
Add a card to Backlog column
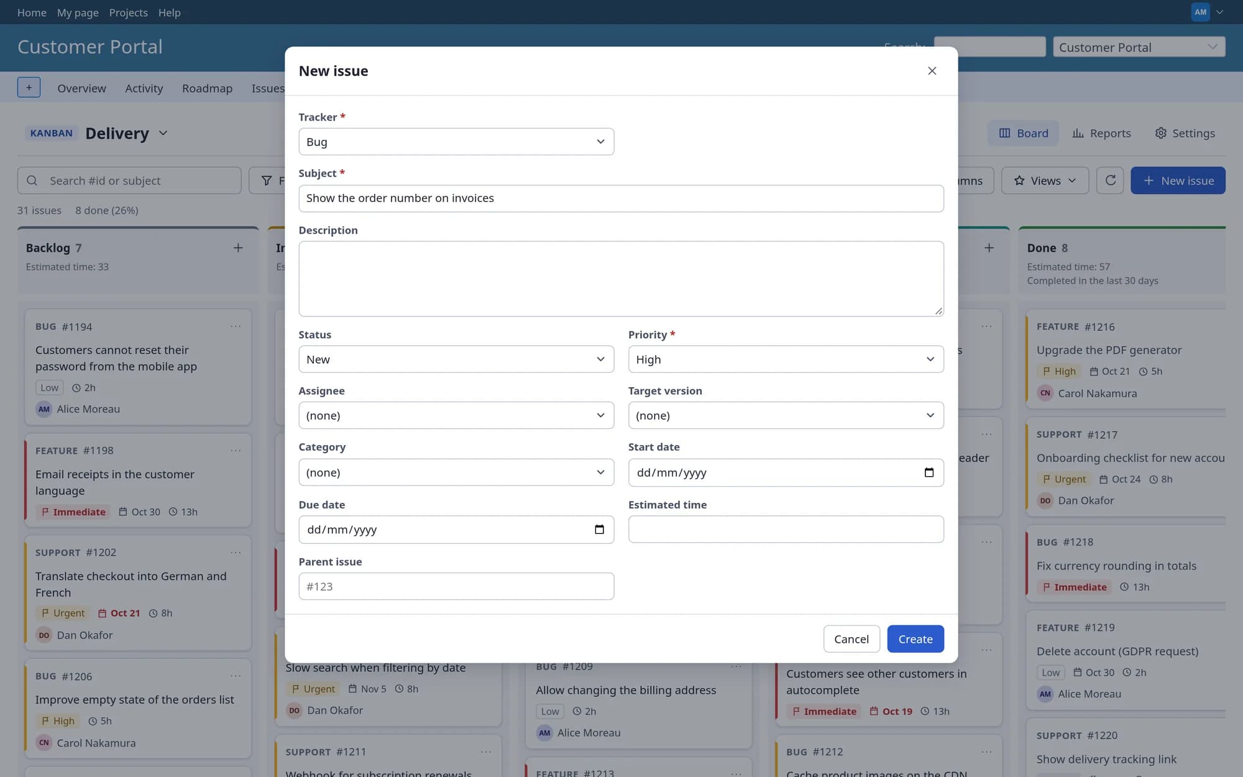coord(238,248)
